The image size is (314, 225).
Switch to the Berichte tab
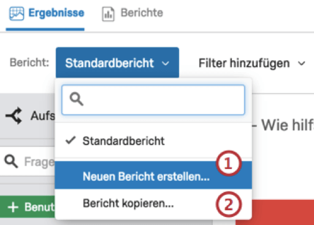132,14
